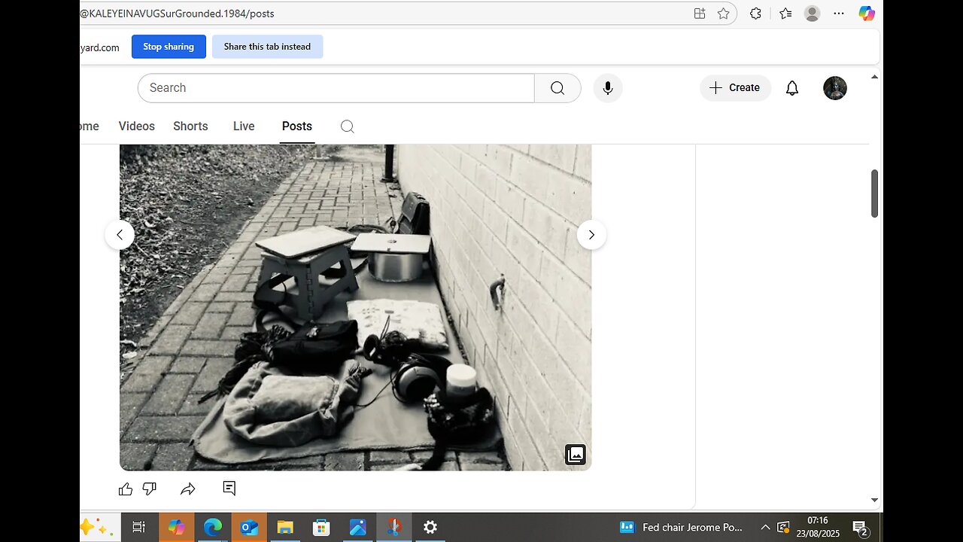
Task: Open Windows Settings gear on taskbar
Action: click(430, 528)
